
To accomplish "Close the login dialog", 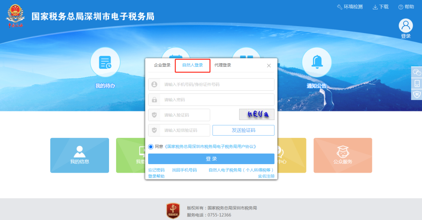I will pyautogui.click(x=269, y=65).
